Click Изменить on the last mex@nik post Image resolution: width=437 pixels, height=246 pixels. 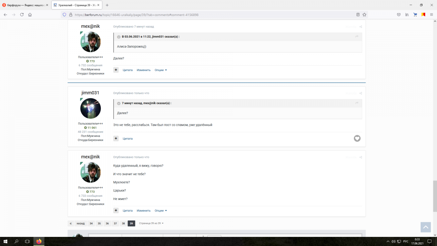(143, 211)
